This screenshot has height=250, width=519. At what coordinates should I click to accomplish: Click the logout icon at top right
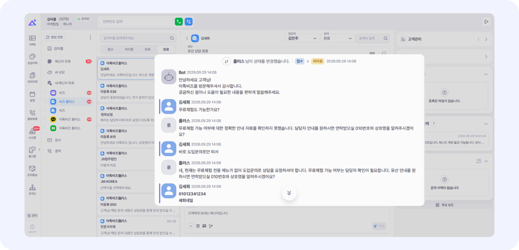coord(486,22)
